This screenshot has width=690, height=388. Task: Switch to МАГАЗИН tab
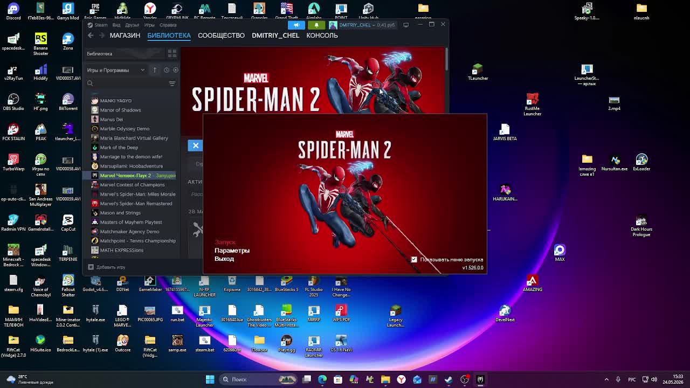tap(125, 36)
